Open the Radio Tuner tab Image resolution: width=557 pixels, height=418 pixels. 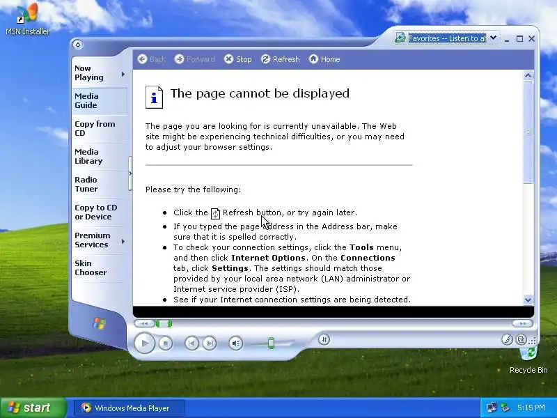[100, 184]
